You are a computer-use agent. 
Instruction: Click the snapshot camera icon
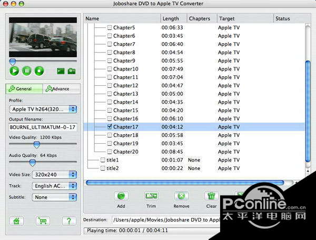[71, 71]
